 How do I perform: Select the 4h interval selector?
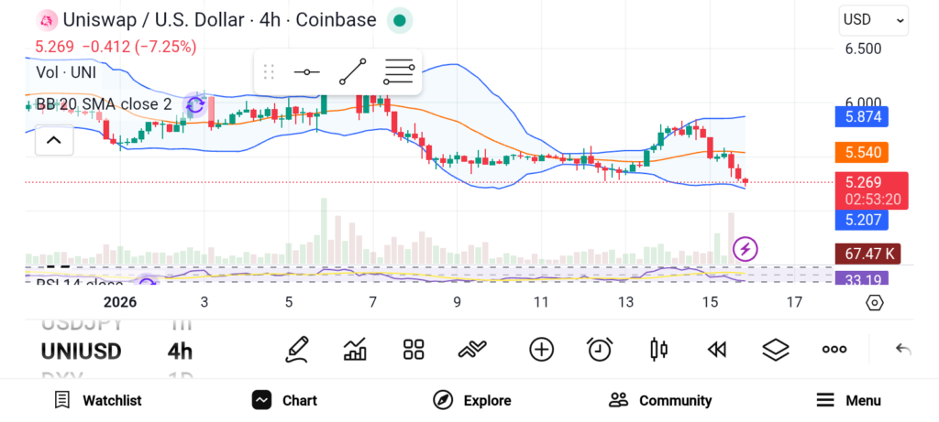(180, 351)
